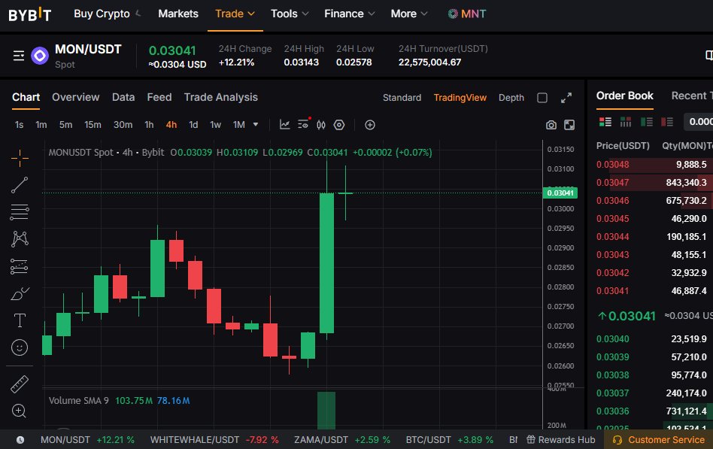The height and width of the screenshot is (449, 713).
Task: Click the Bybit logo
Action: click(x=29, y=14)
